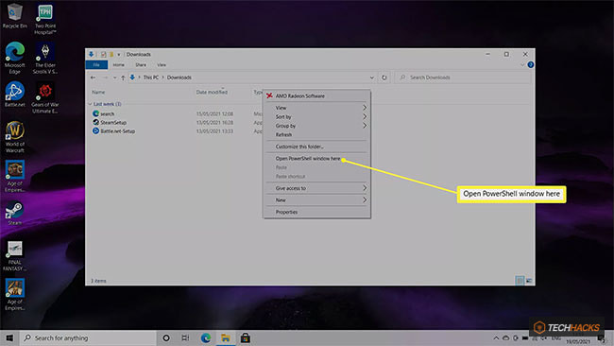Launch World of Warcraft desktop shortcut
The width and height of the screenshot is (614, 346).
(x=15, y=137)
